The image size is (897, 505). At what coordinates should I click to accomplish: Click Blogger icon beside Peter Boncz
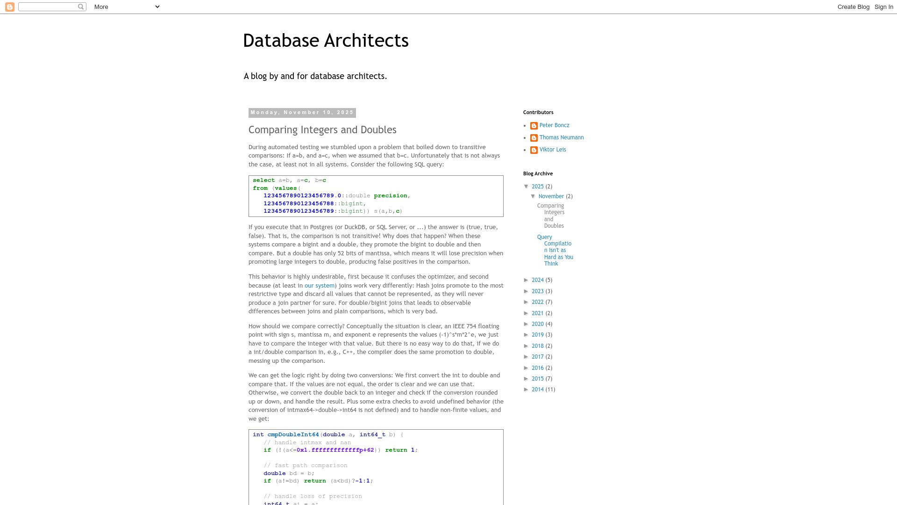tap(534, 126)
